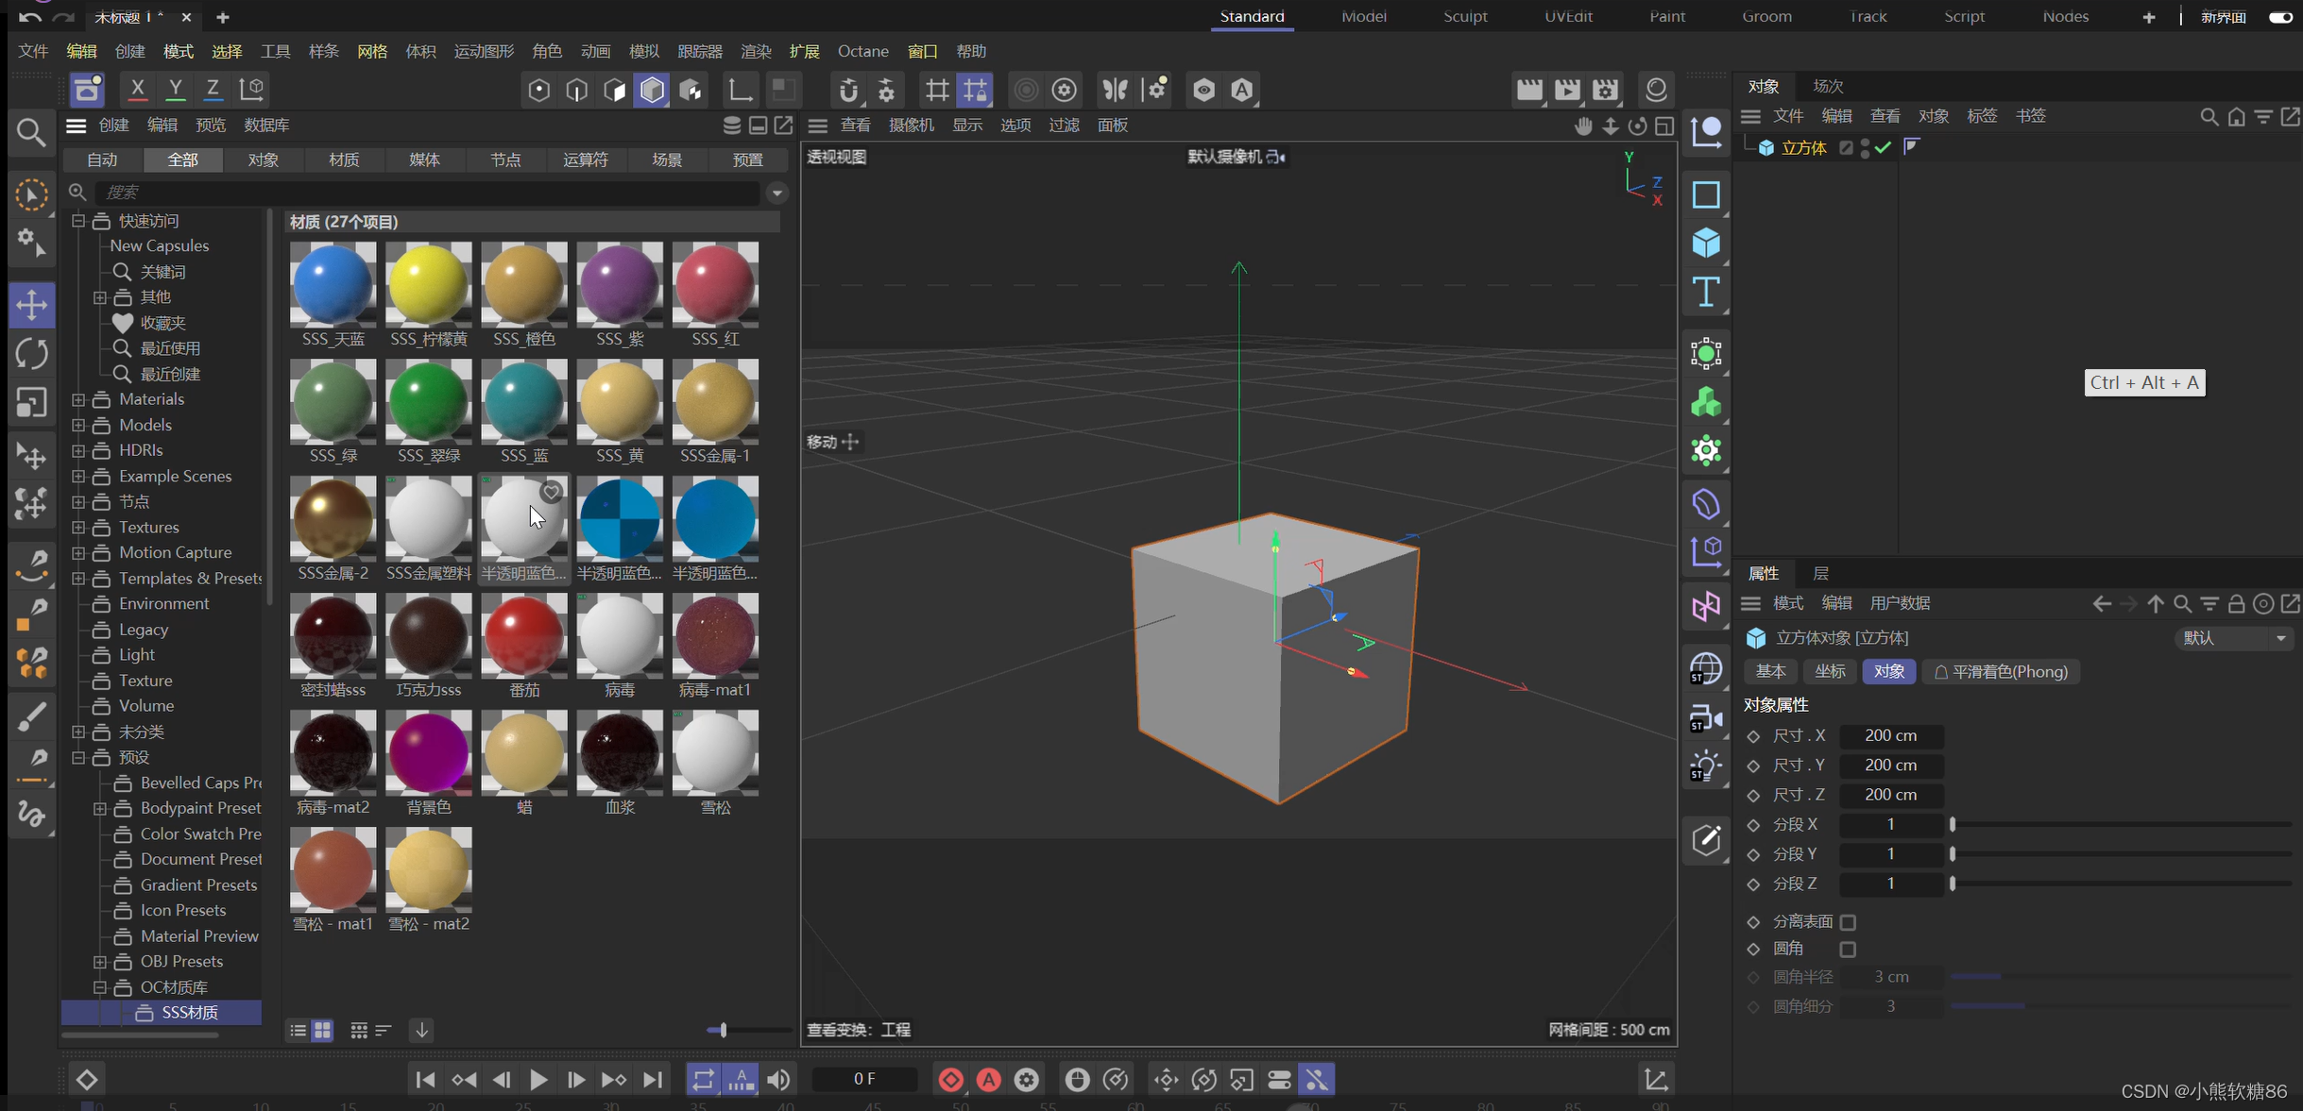The image size is (2303, 1111).
Task: Click the 材质 filter button
Action: point(344,160)
